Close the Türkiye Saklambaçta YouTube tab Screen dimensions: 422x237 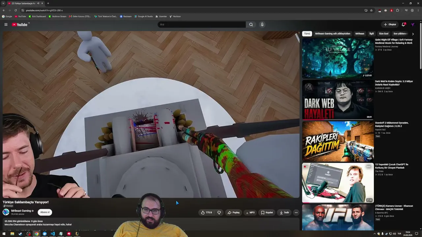point(42,3)
